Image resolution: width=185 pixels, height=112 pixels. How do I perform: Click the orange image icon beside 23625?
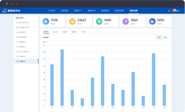point(73,21)
